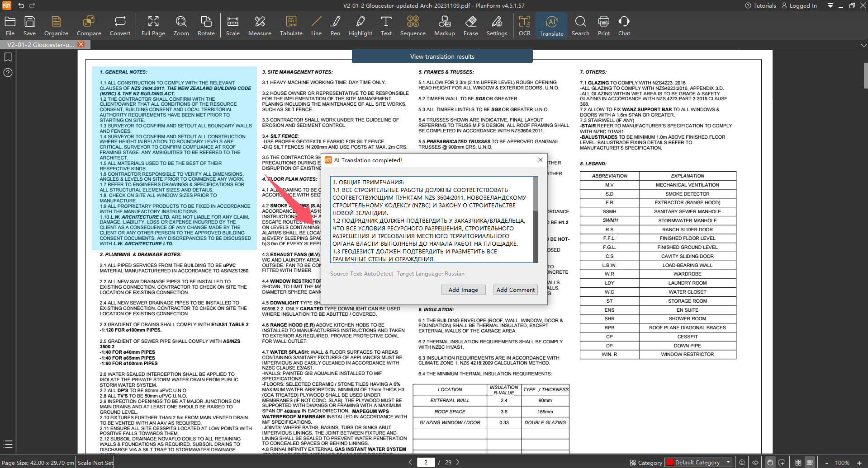This screenshot has height=468, width=868.
Task: Toggle the hand pan mode
Action: [x=770, y=463]
